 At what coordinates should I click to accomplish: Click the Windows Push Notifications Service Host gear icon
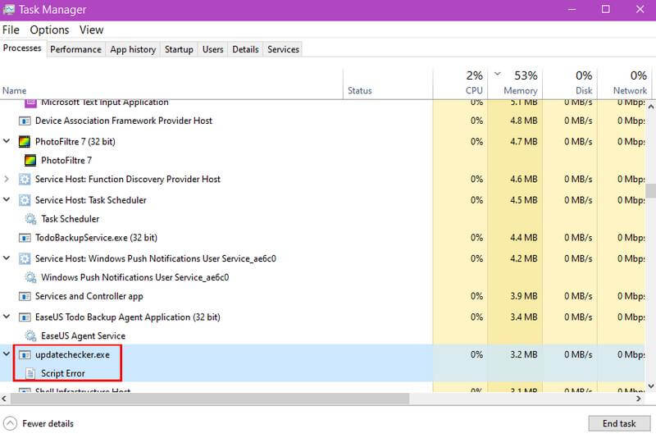click(x=25, y=259)
